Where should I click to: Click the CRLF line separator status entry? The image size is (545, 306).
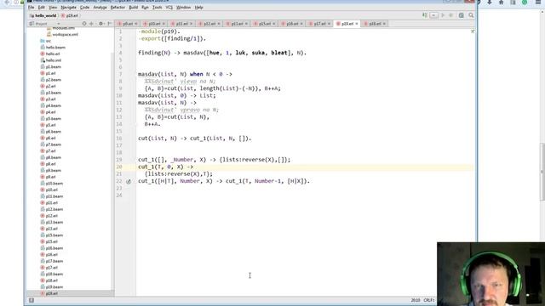pos(428,300)
